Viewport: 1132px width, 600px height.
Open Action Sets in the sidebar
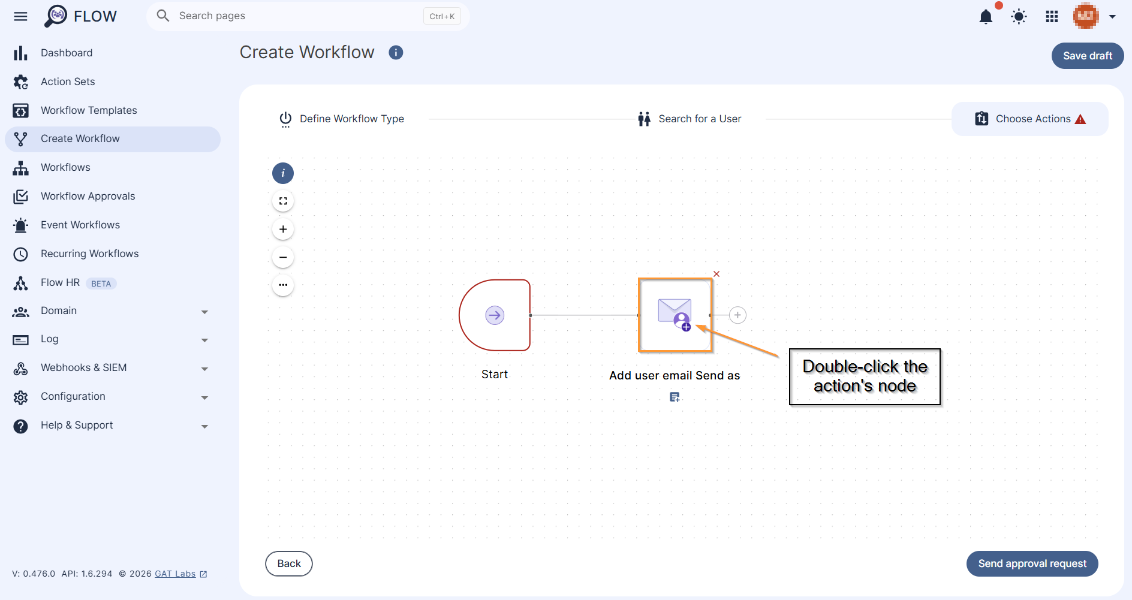[113, 82]
